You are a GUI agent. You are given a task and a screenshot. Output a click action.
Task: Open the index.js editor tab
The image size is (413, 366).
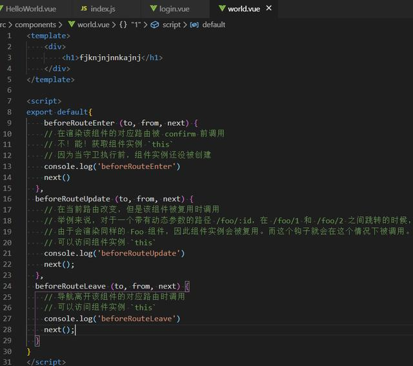[104, 9]
